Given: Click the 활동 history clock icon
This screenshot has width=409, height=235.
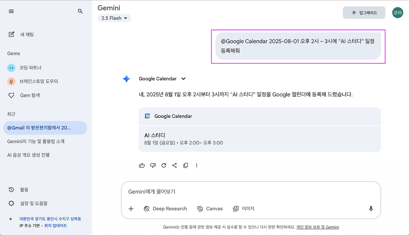Looking at the screenshot, I should (x=12, y=189).
